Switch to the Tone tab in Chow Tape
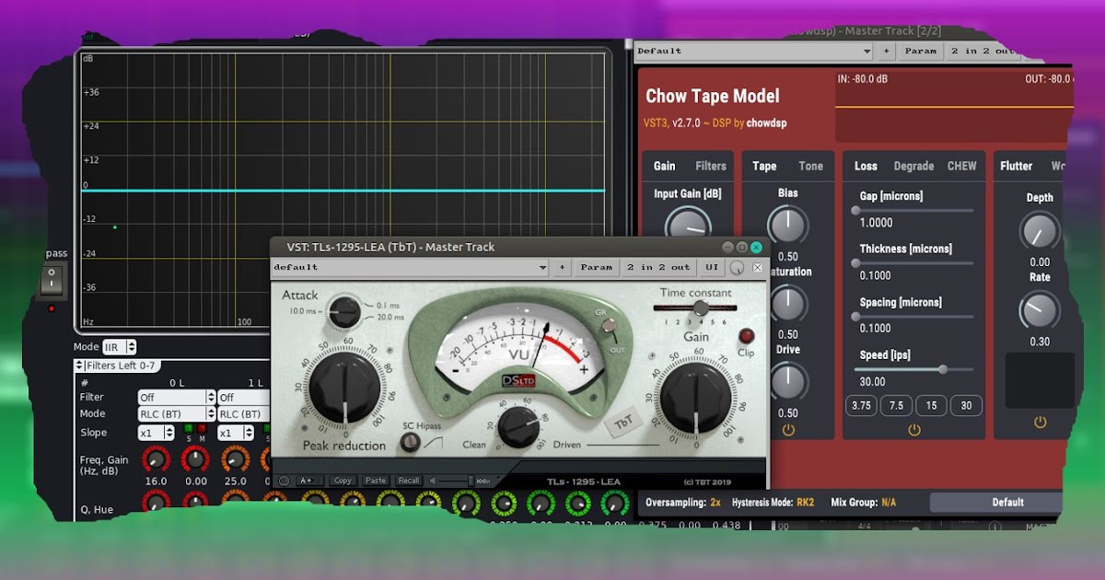 coord(810,166)
